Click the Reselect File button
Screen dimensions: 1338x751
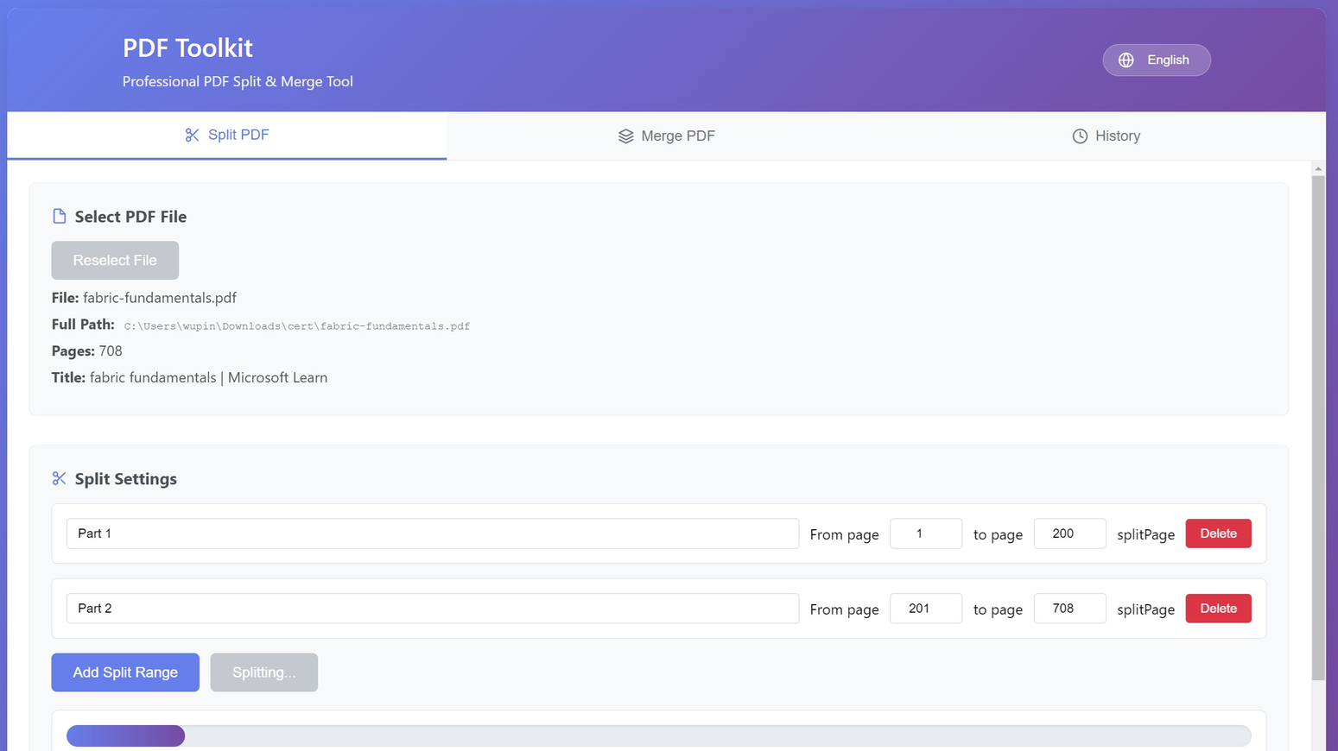tap(115, 261)
